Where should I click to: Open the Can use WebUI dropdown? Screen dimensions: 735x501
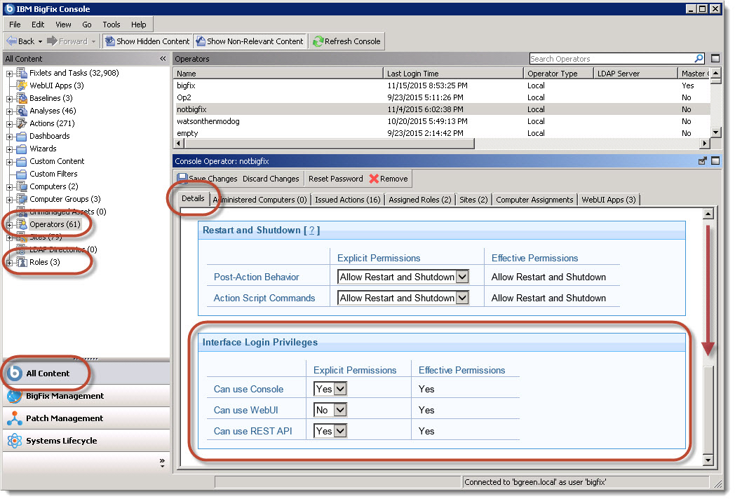tap(340, 410)
